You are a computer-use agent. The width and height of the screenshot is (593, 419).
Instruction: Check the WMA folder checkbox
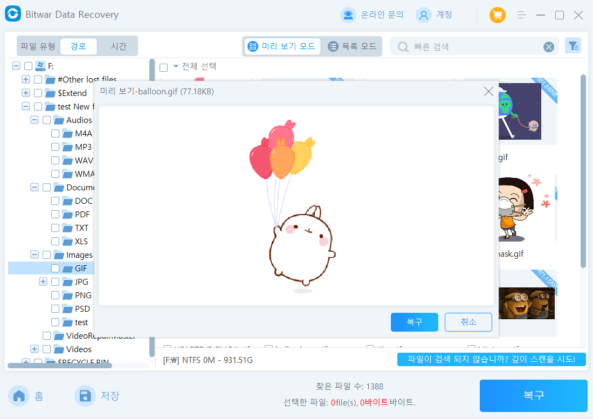pyautogui.click(x=55, y=174)
